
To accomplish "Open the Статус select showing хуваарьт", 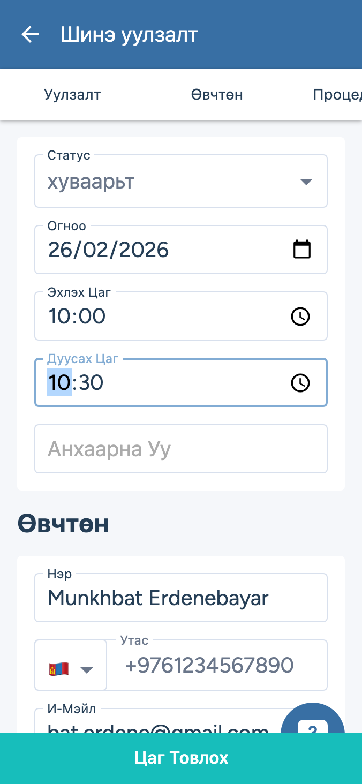I will click(171, 182).
